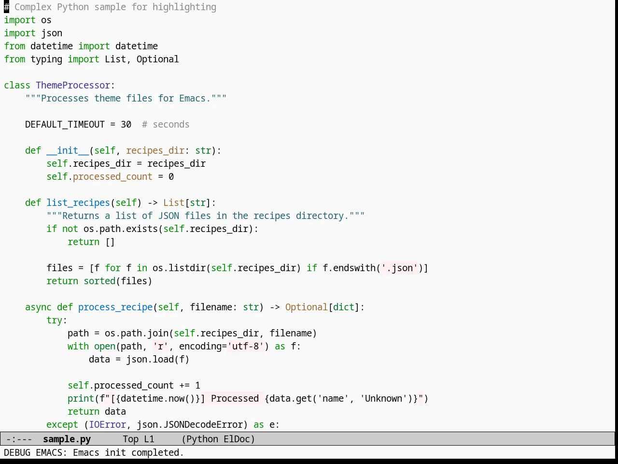The height and width of the screenshot is (464, 618).
Task: Click the 'with' keyword before open(path
Action: [x=78, y=346]
